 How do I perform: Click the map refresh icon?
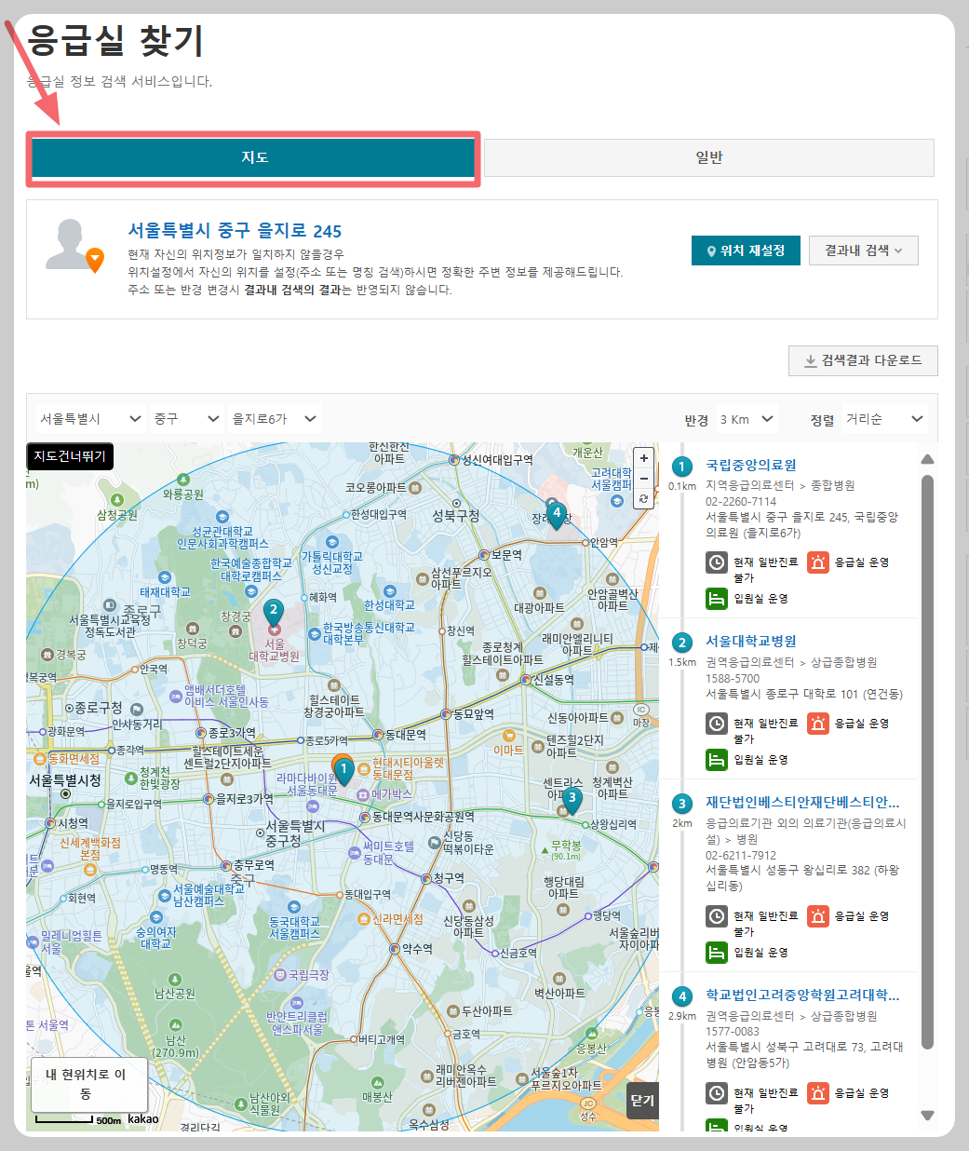[x=643, y=499]
